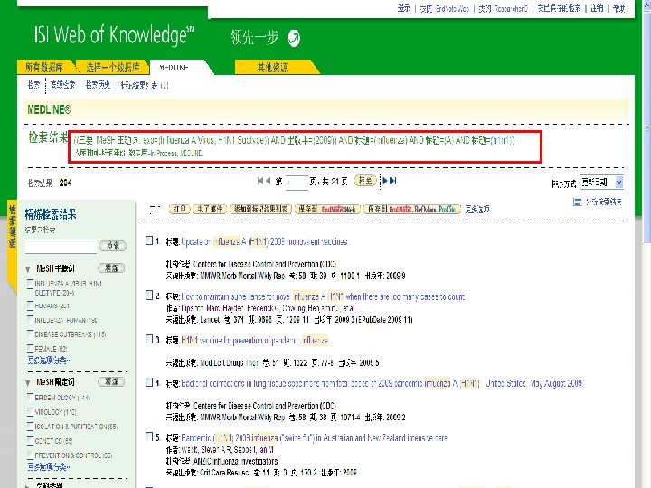The width and height of the screenshot is (651, 488).
Task: Go to first results page arrow
Action: (260, 181)
